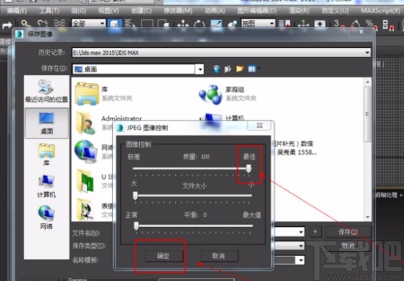Select 库 in the places sidebar
404x281 pixels.
pyautogui.click(x=47, y=154)
